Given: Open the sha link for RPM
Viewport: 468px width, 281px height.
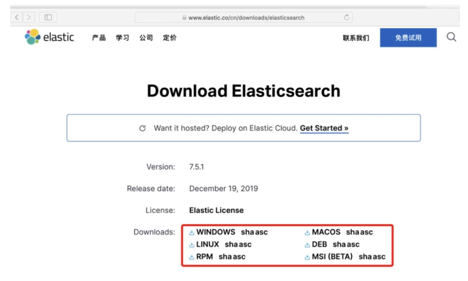Looking at the screenshot, I should [225, 257].
